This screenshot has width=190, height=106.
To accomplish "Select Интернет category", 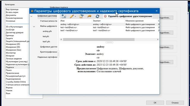I will 10,56.
